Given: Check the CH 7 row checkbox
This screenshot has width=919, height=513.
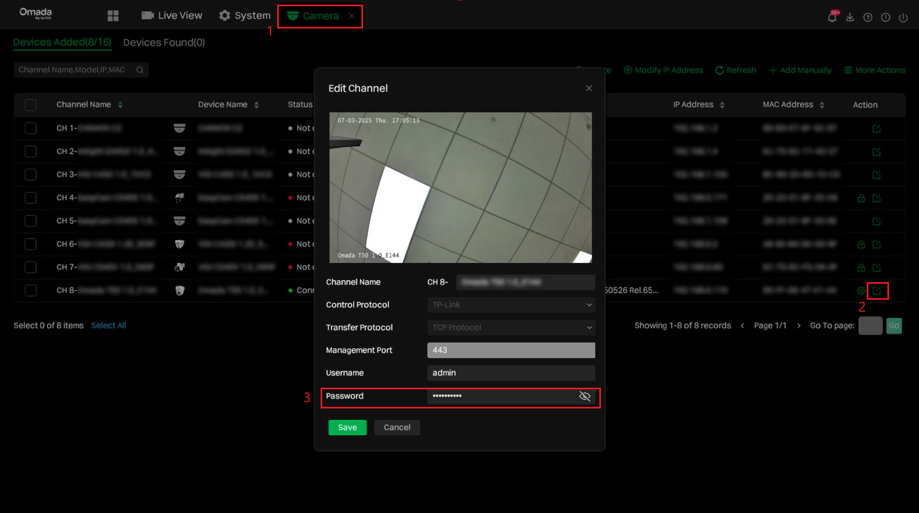Looking at the screenshot, I should pyautogui.click(x=31, y=267).
